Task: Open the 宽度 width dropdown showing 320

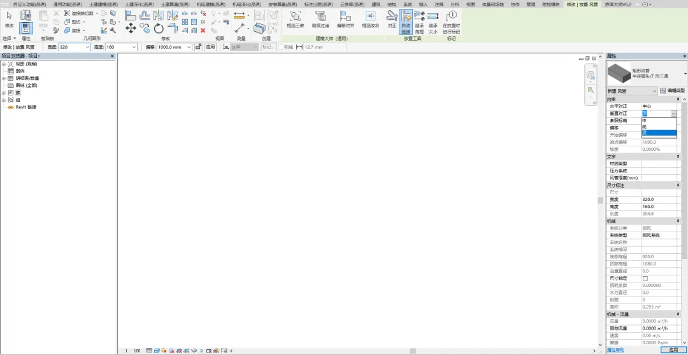Action: tap(74, 47)
